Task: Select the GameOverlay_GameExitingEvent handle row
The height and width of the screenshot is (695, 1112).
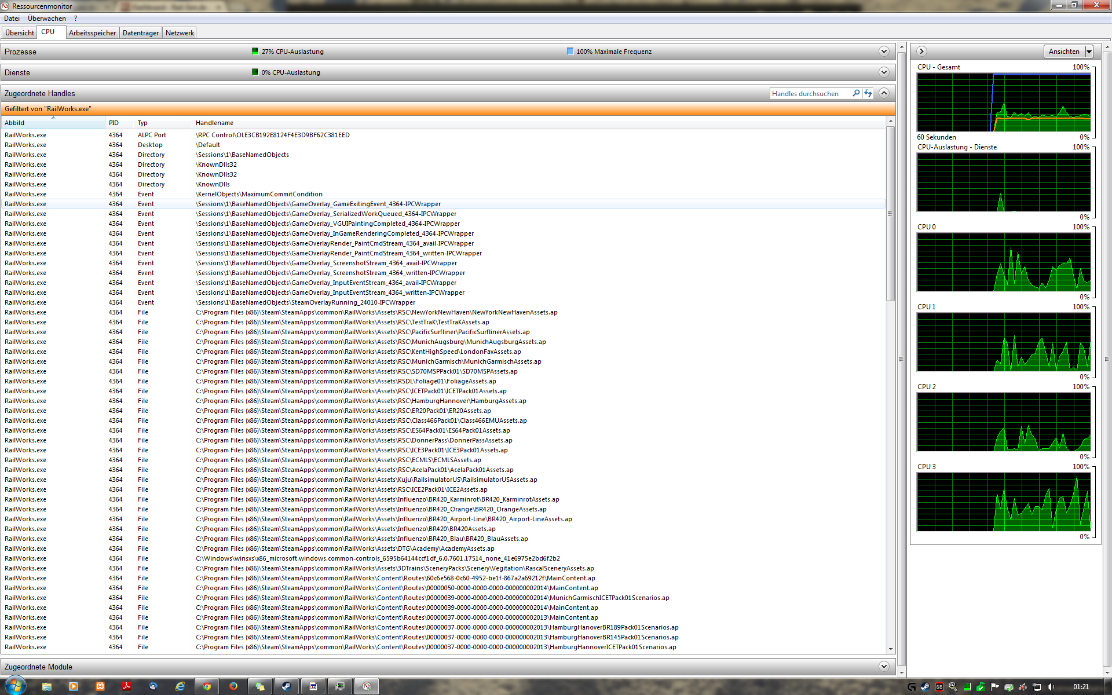Action: (x=318, y=204)
